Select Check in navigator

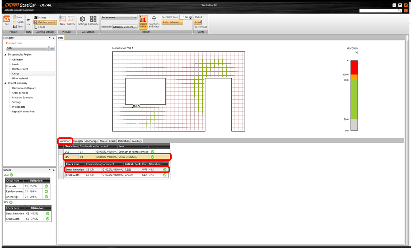(x=33, y=74)
